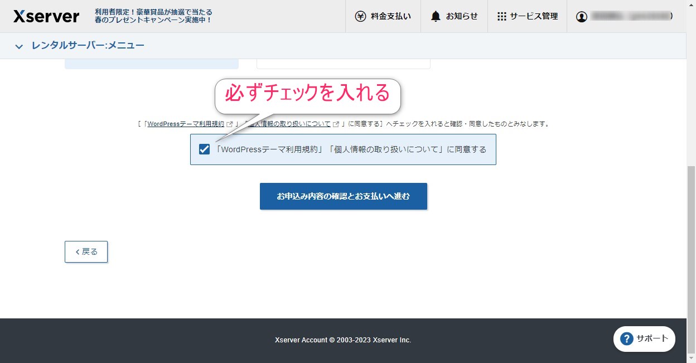Viewport: 696px width, 363px height.
Task: Click the 戻る back button
Action: coord(86,251)
